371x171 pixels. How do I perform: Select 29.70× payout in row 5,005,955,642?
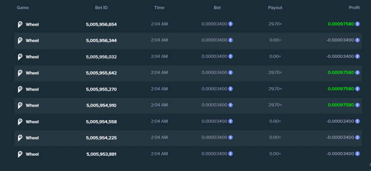click(275, 73)
